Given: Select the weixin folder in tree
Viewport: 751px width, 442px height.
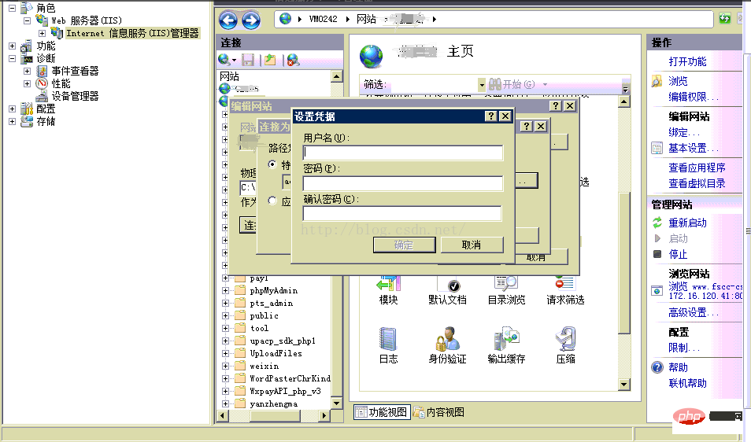Looking at the screenshot, I should (264, 366).
